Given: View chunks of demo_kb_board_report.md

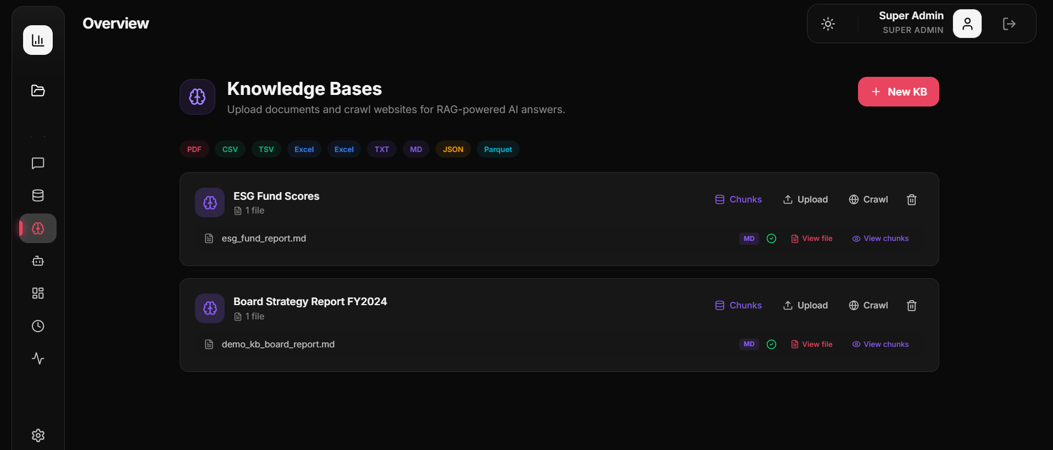Looking at the screenshot, I should tap(881, 344).
